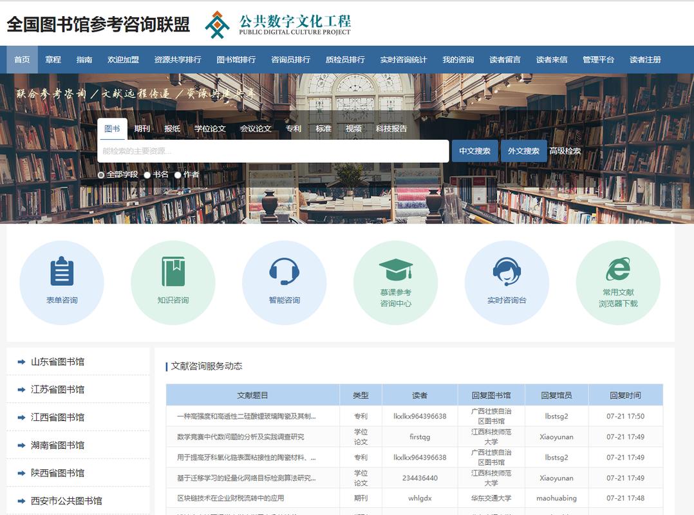Click the arrow icon beside 江苏省图书馆
The height and width of the screenshot is (515, 694).
pyautogui.click(x=21, y=389)
